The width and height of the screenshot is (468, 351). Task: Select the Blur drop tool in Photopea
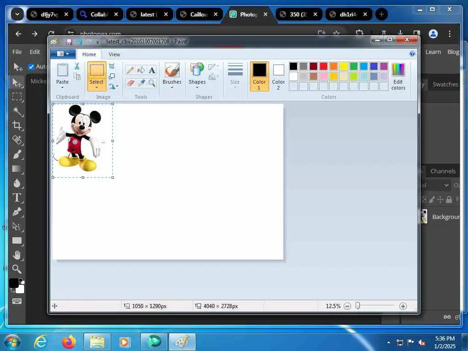pyautogui.click(x=17, y=183)
